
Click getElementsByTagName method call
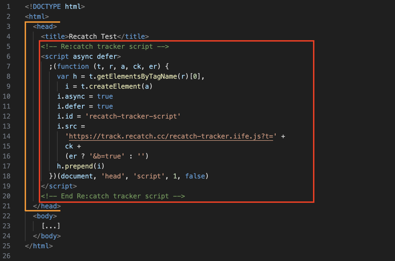point(137,76)
